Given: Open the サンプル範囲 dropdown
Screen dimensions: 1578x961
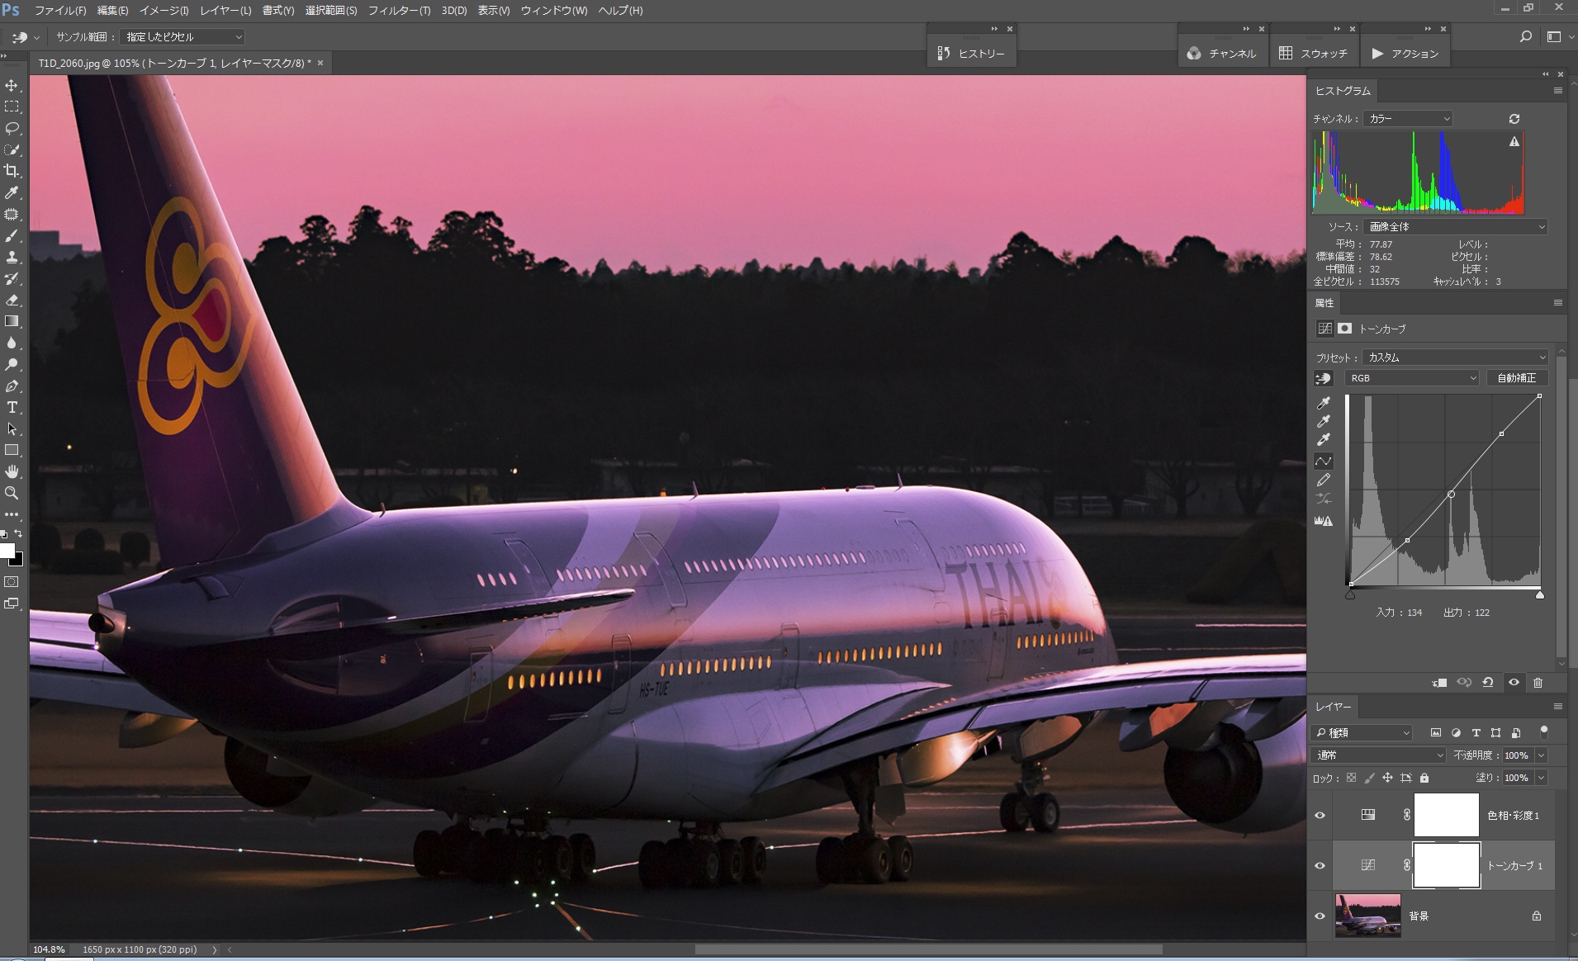Looking at the screenshot, I should pos(182,36).
